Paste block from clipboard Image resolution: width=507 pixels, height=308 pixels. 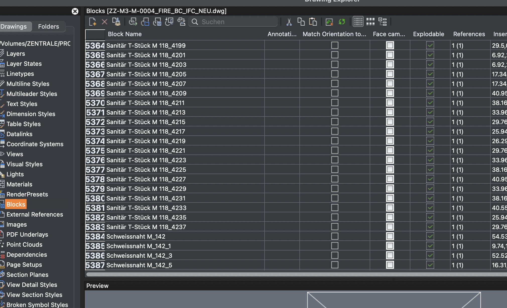pyautogui.click(x=313, y=22)
